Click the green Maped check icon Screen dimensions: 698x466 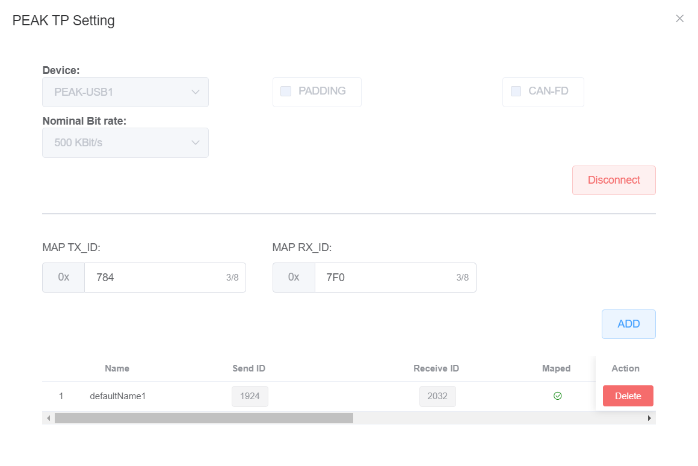(557, 396)
